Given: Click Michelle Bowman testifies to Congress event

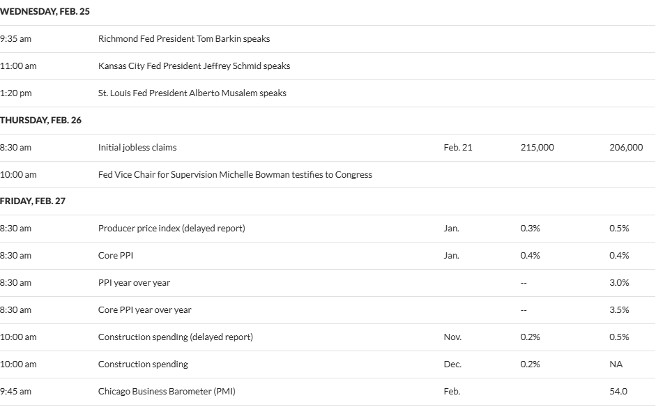Looking at the screenshot, I should pyautogui.click(x=235, y=175).
